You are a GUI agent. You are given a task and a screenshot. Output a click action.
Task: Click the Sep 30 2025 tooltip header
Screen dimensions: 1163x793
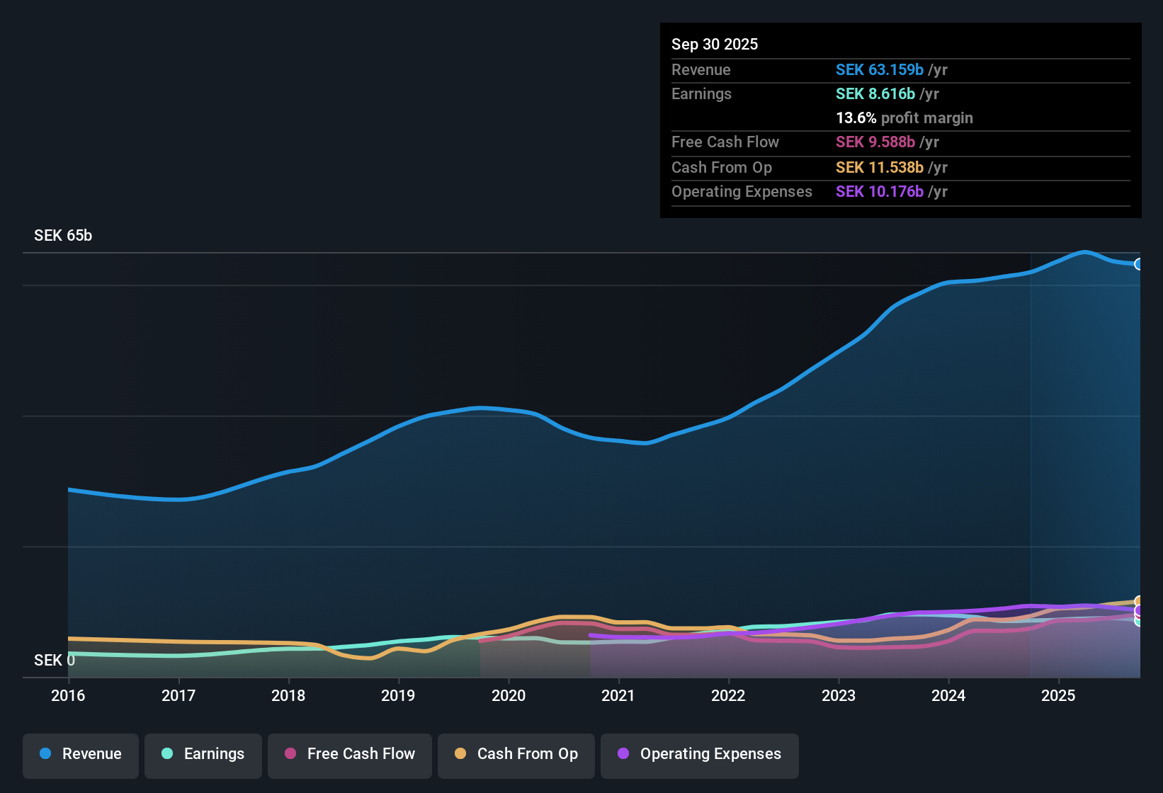click(x=715, y=44)
